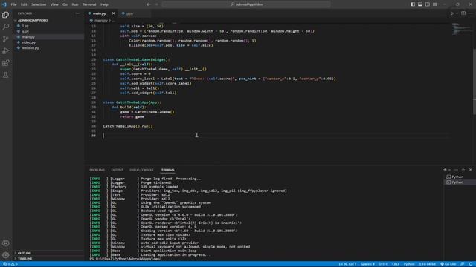Open run button dropdown arrow
The image size is (476, 267).
457,13
